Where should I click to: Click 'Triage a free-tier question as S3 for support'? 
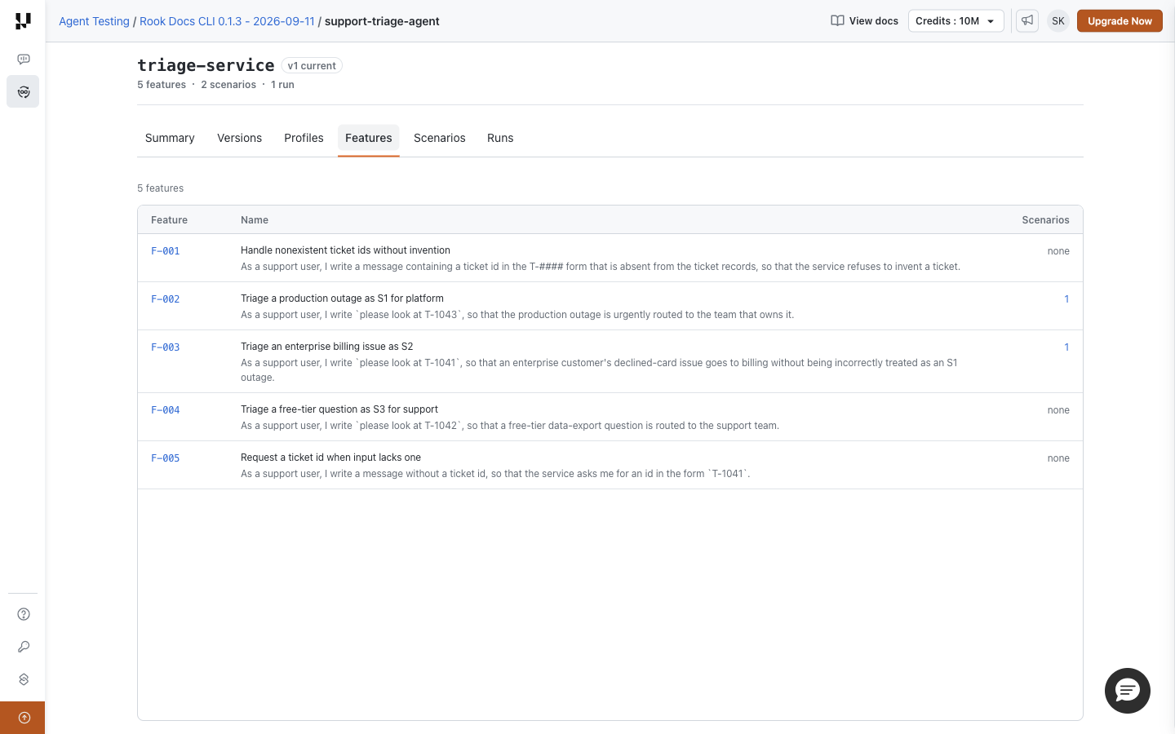coord(339,409)
